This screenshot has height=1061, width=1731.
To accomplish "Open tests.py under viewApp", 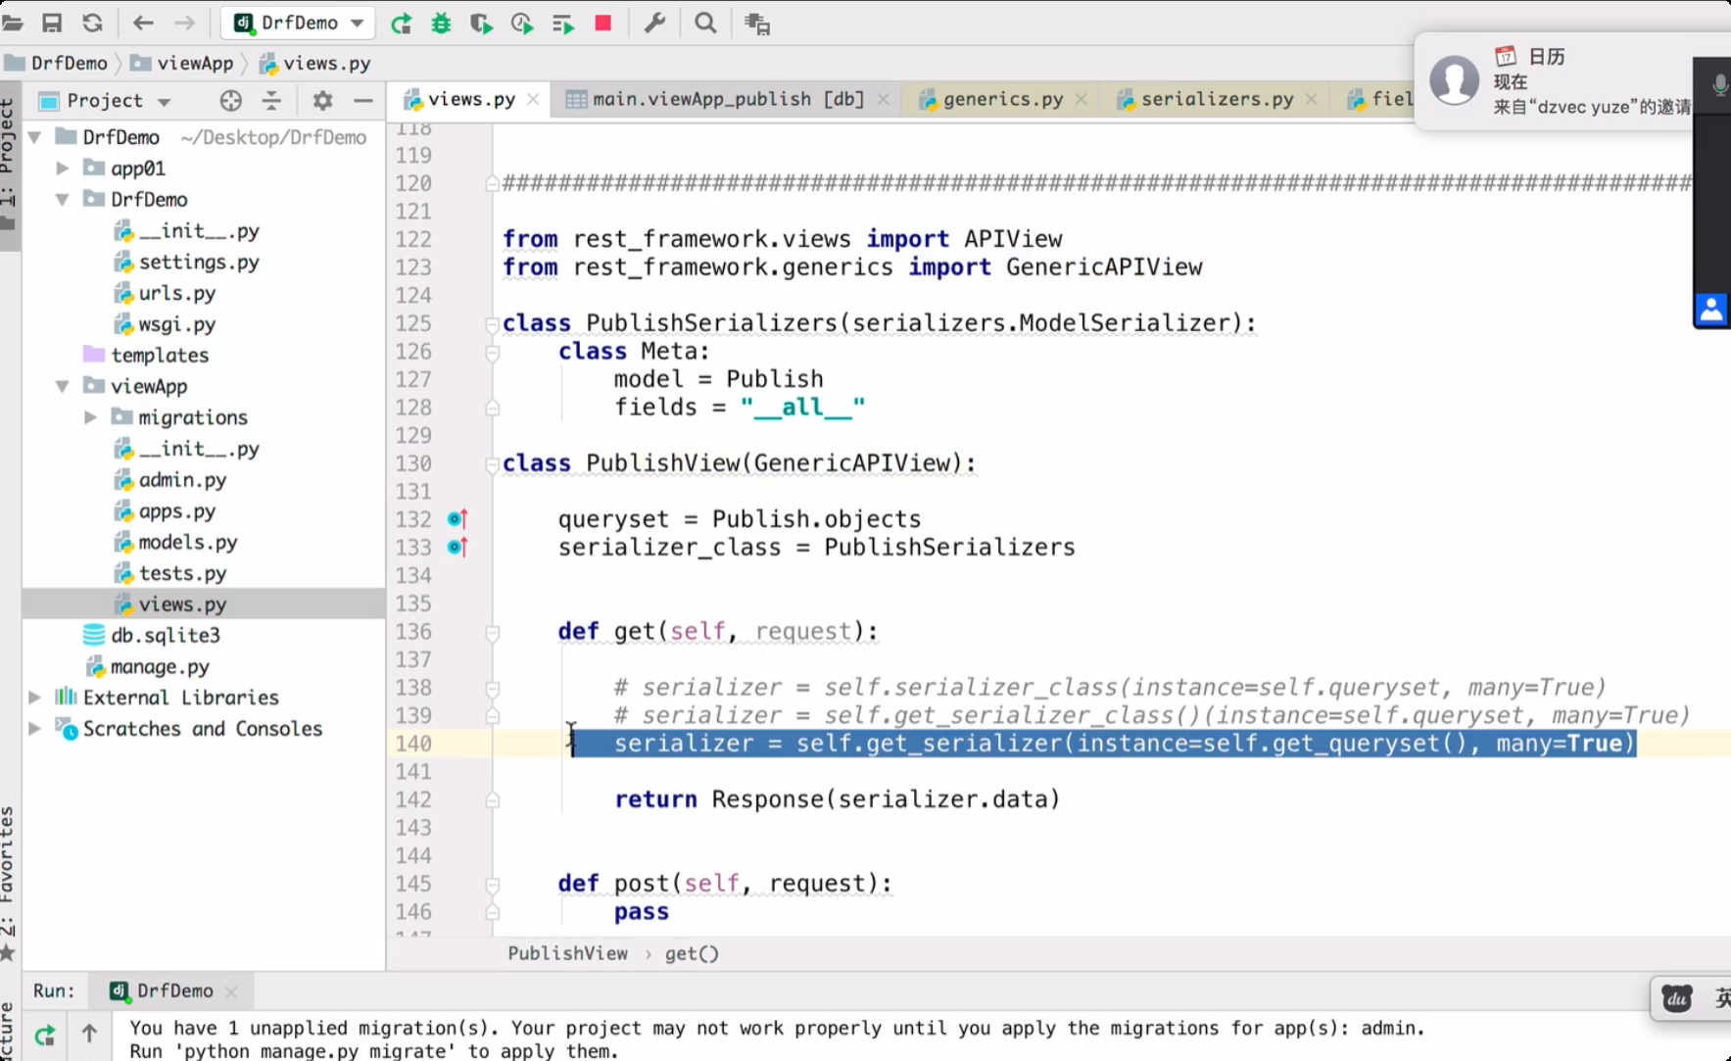I will [x=170, y=573].
